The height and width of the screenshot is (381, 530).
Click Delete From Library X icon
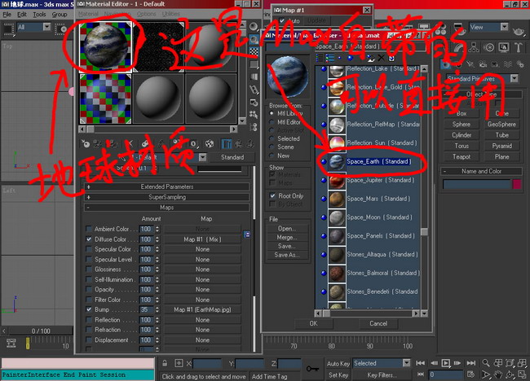(x=381, y=58)
